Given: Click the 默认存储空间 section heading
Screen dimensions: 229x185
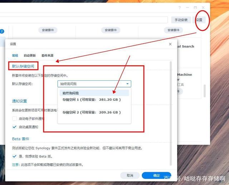Looking at the screenshot, I should coord(23,66).
